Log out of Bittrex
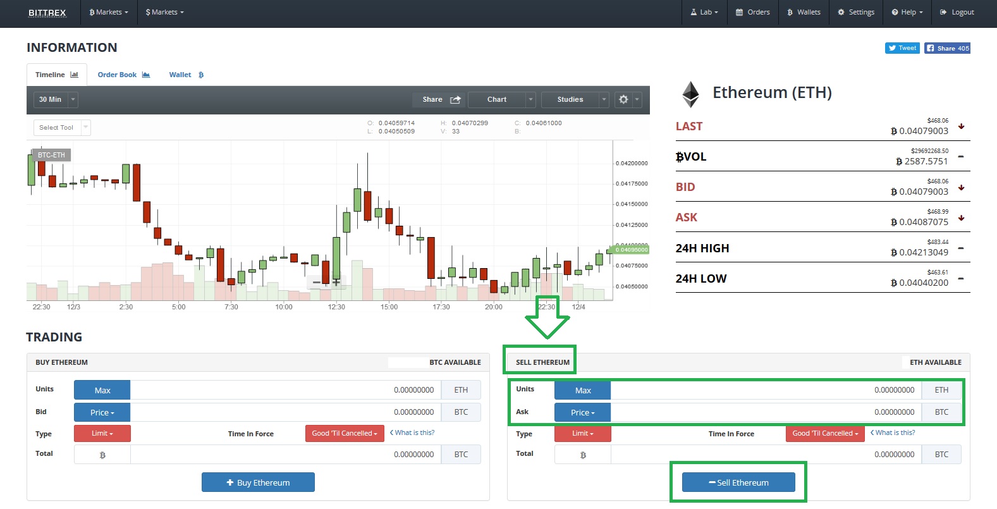 pyautogui.click(x=957, y=13)
